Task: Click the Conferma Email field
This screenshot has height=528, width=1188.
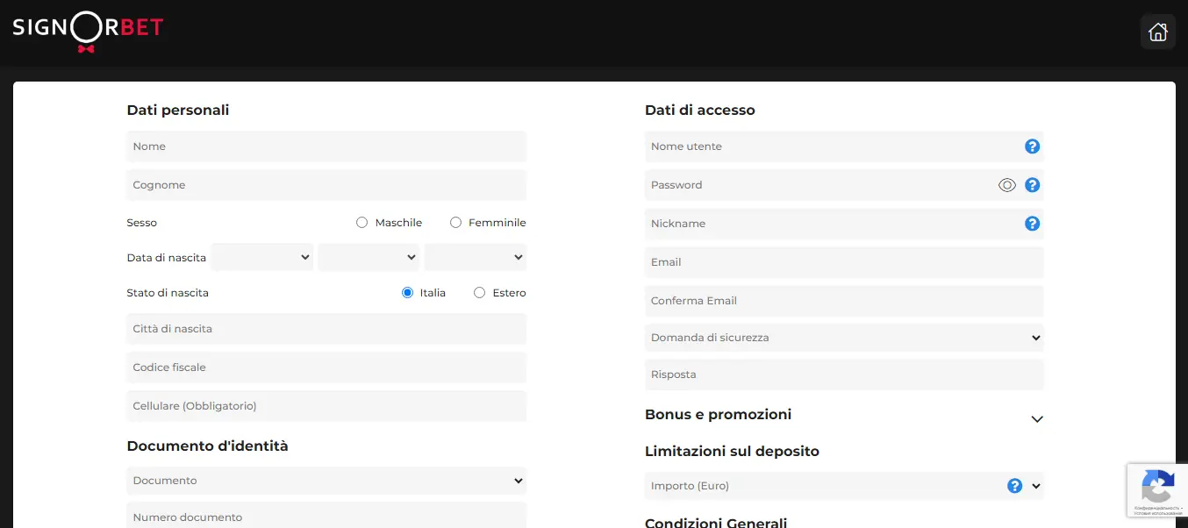Action: click(843, 301)
